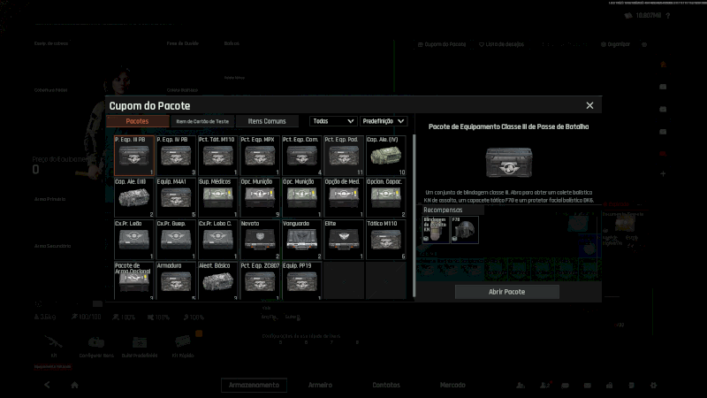Click the Abrir Pacote button
The height and width of the screenshot is (398, 707).
click(x=506, y=292)
